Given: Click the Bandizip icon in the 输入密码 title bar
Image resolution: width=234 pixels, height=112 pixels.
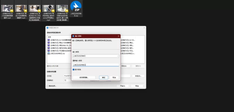Looking at the screenshot, I should pos(73,36).
